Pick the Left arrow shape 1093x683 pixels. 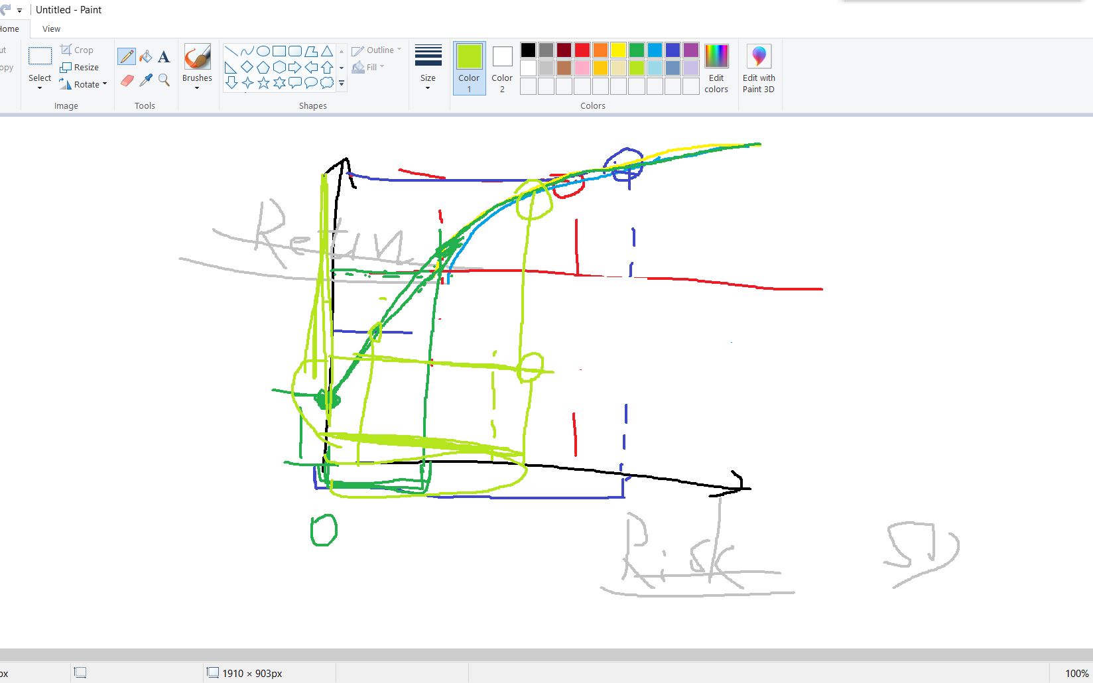coord(311,67)
